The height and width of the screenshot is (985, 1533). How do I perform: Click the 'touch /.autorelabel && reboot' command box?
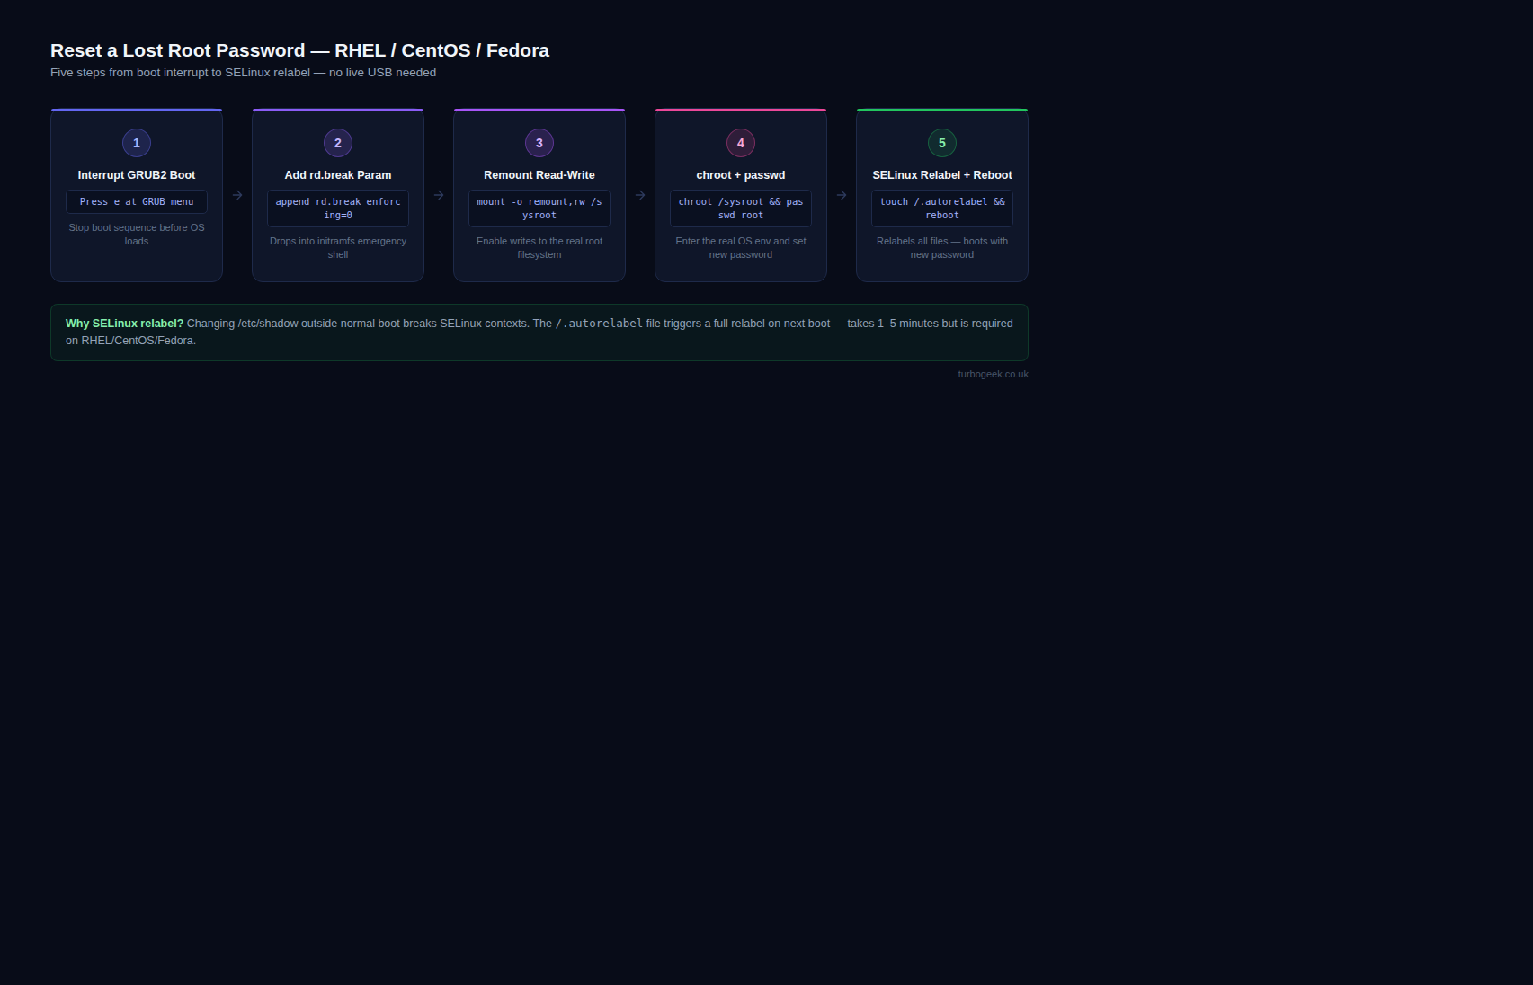942,209
